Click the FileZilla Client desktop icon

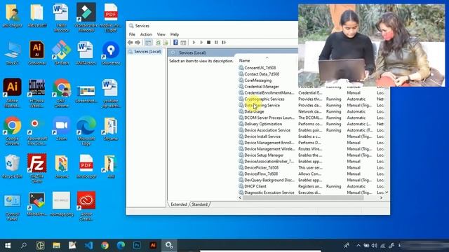tap(36, 169)
